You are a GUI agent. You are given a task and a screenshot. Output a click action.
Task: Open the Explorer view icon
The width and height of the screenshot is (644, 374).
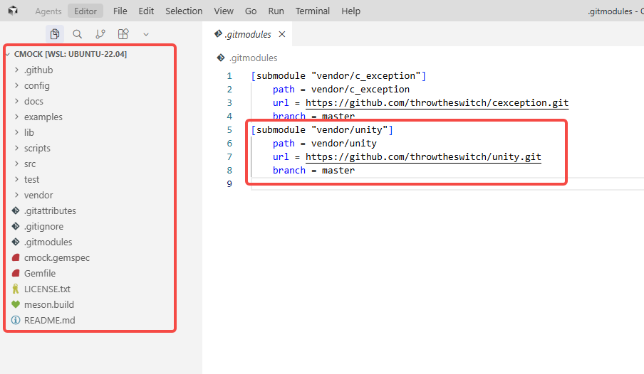55,34
